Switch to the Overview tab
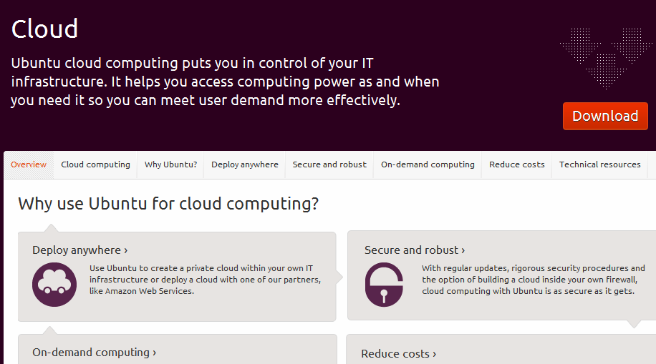 pyautogui.click(x=29, y=164)
